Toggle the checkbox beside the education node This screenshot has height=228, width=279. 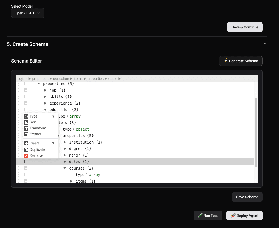tap(25, 109)
